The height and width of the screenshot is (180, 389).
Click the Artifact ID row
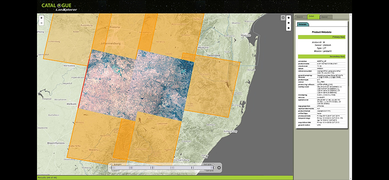coord(319,42)
